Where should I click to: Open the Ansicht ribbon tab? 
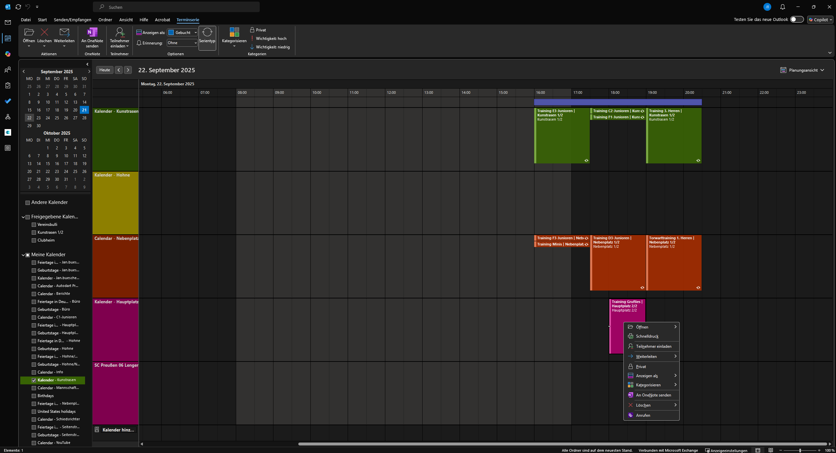coord(126,20)
